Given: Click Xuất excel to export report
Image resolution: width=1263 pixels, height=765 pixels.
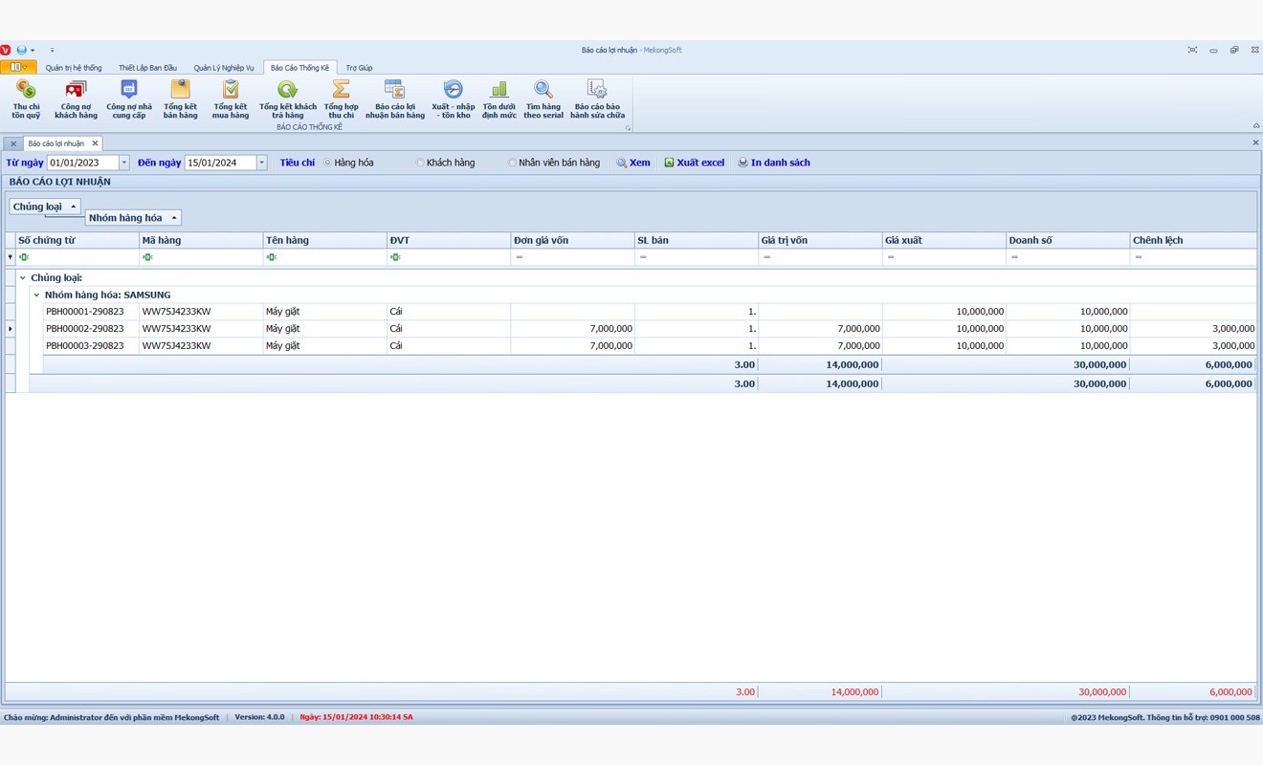Looking at the screenshot, I should [695, 163].
